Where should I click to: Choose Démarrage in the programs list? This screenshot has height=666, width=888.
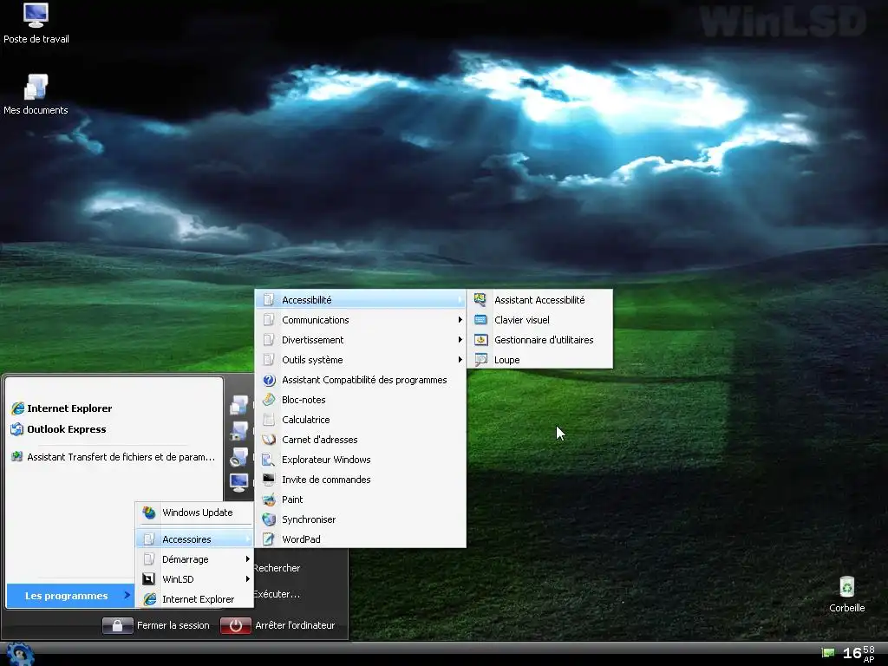[x=194, y=559]
